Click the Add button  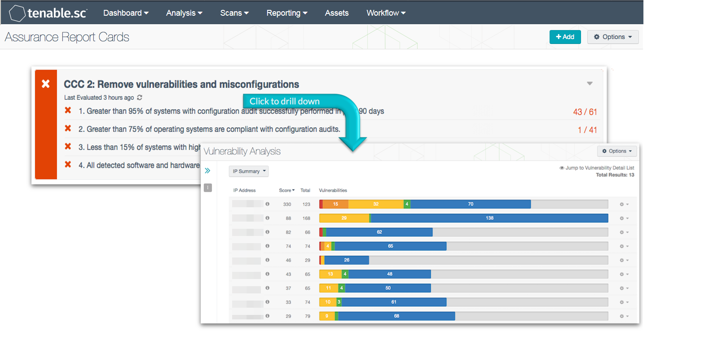(565, 37)
